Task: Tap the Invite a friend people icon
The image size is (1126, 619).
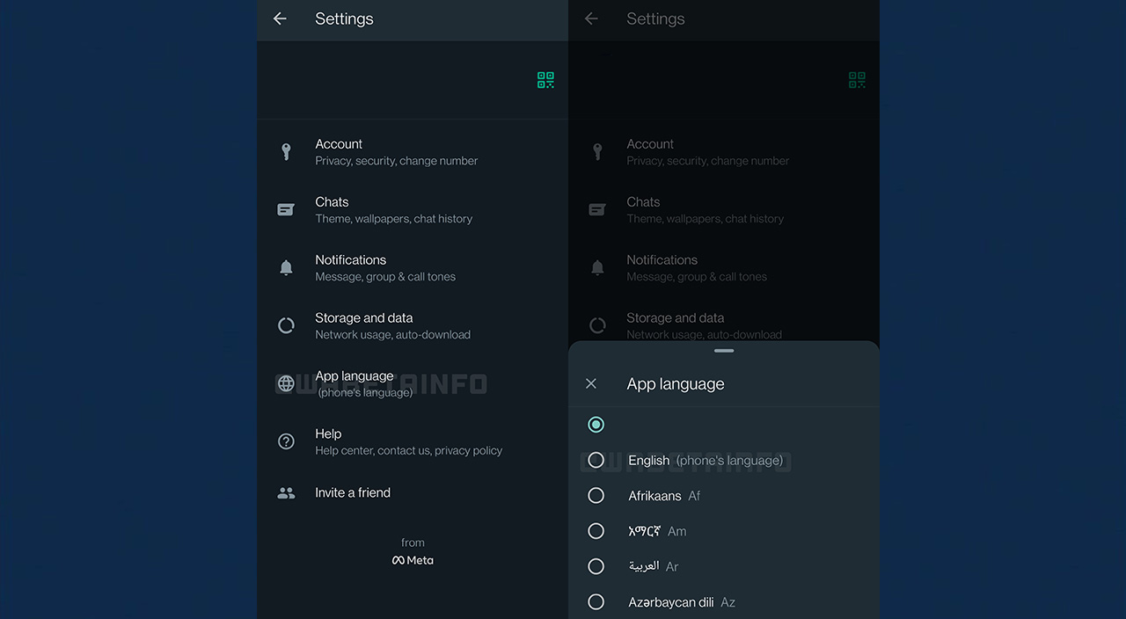Action: coord(286,493)
